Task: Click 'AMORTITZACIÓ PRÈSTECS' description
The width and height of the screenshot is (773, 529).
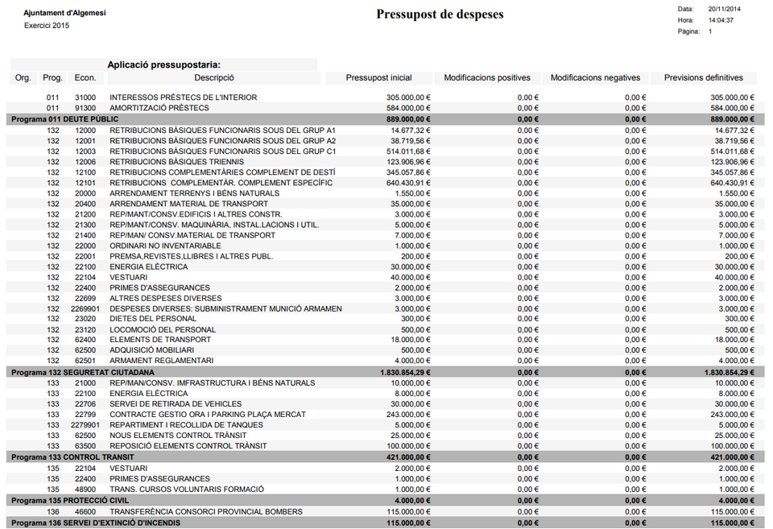Action: coord(159,108)
